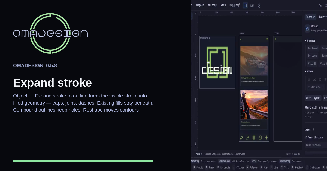Click the running figure animation icon
The image size is (327, 171).
(259, 5)
